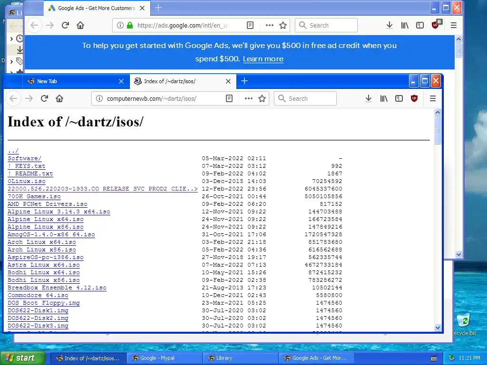Reload the computernewb index page

point(44,98)
